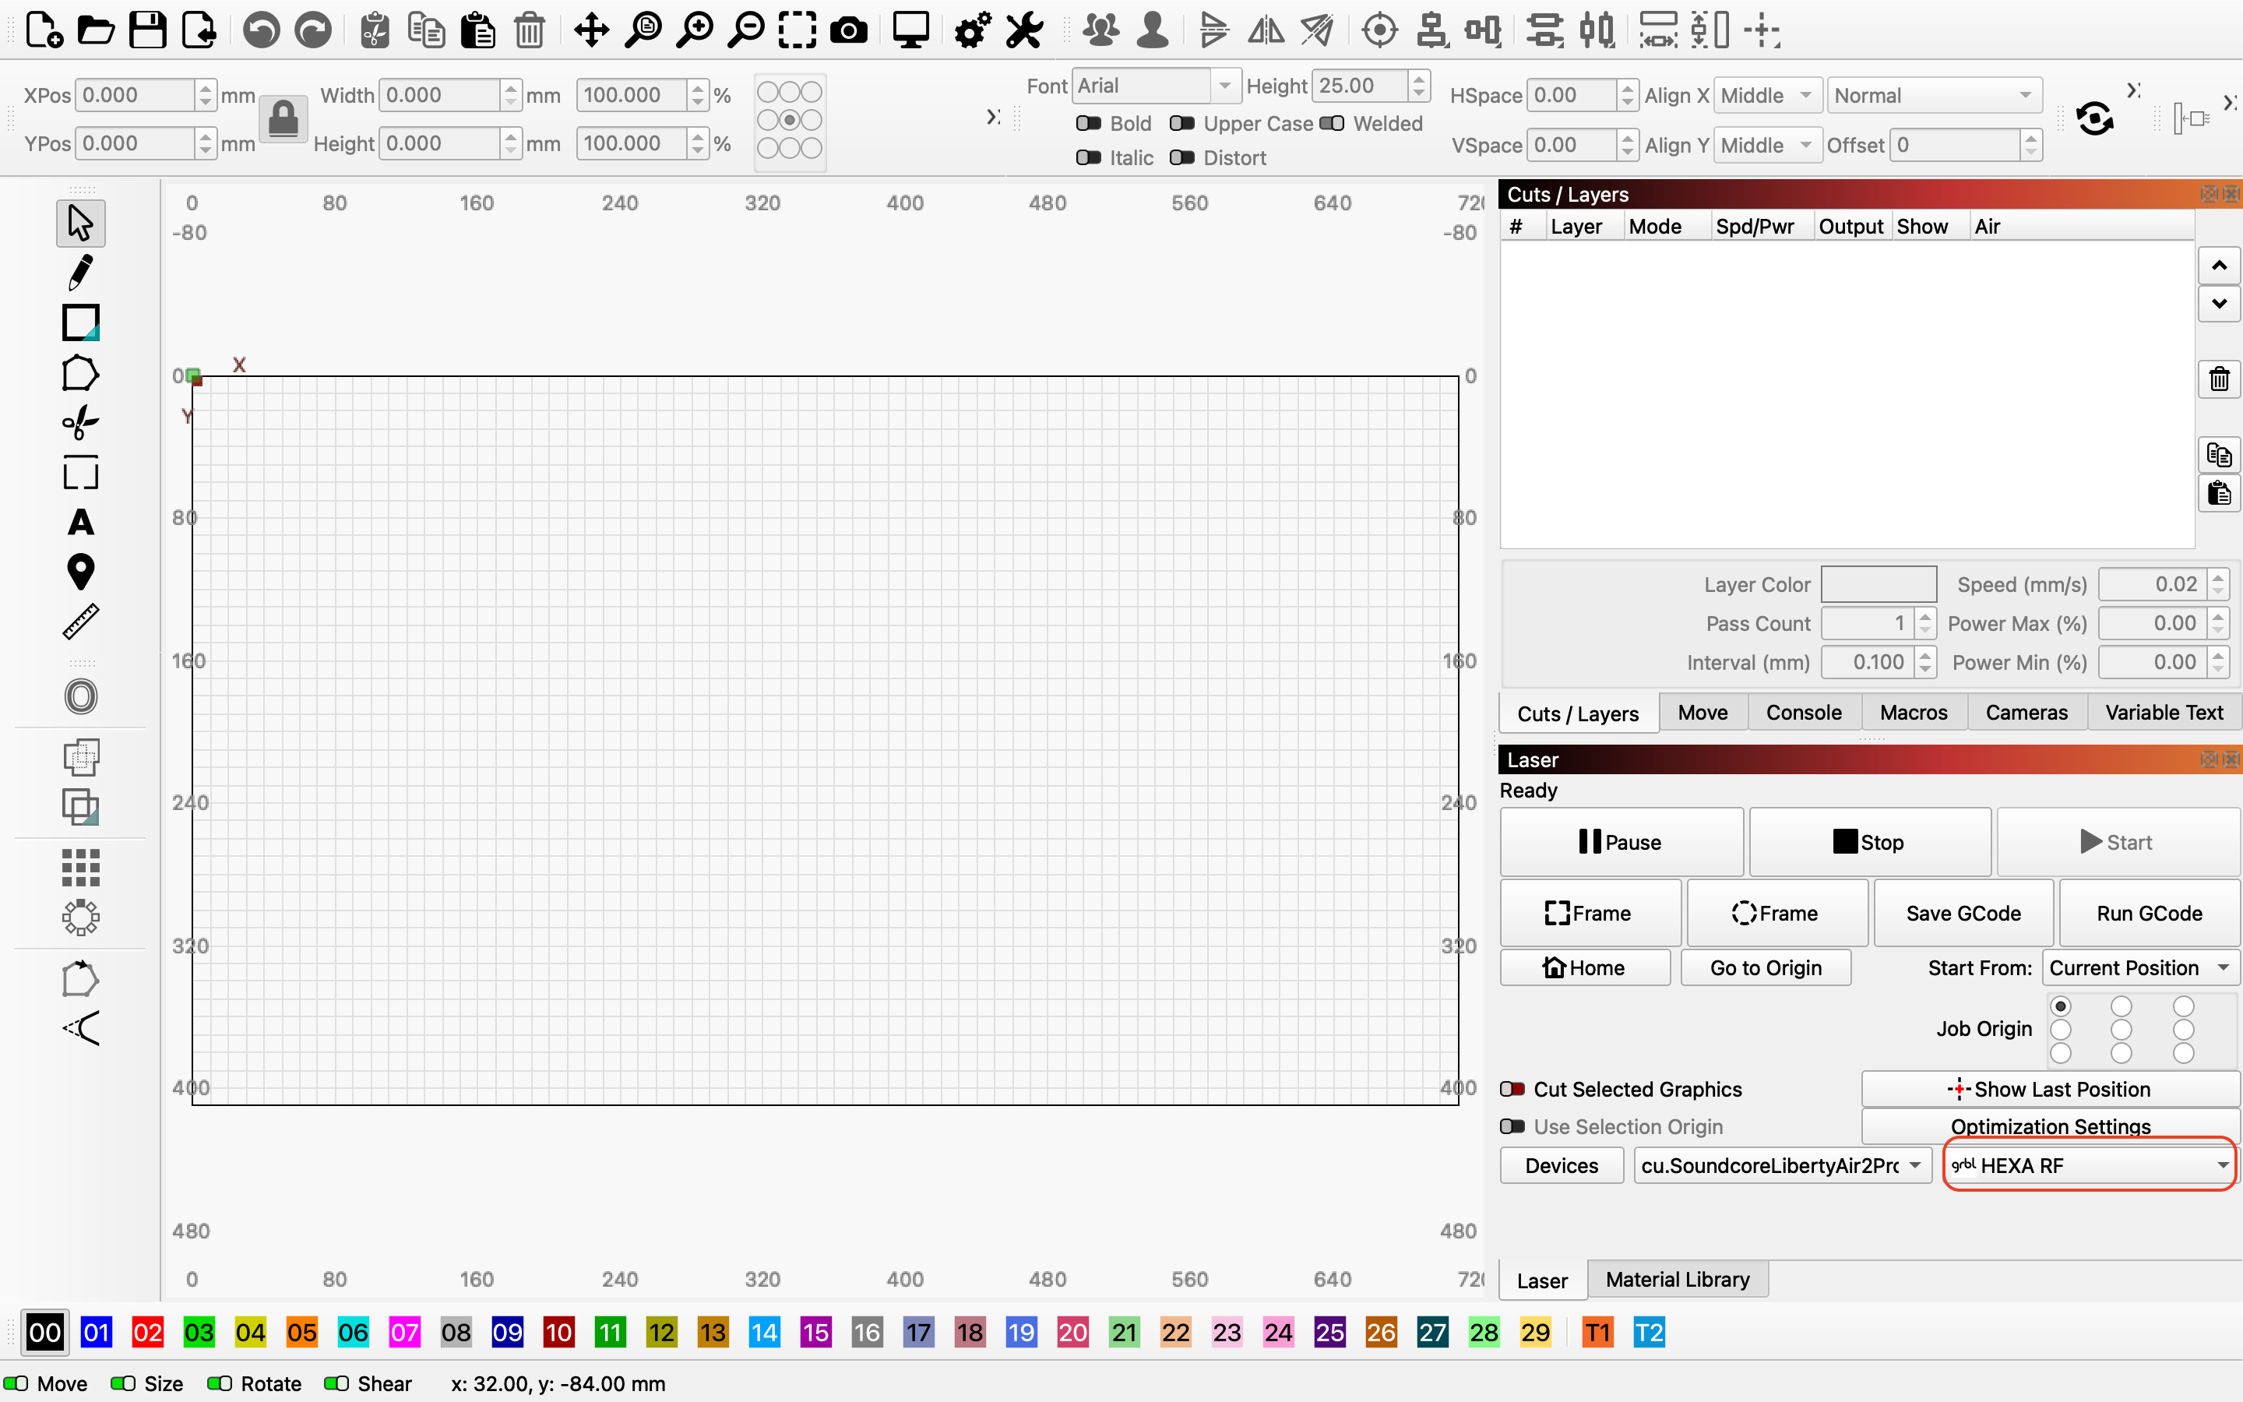Viewport: 2243px width, 1402px height.
Task: Open the Circular Array tool
Action: pyautogui.click(x=81, y=917)
